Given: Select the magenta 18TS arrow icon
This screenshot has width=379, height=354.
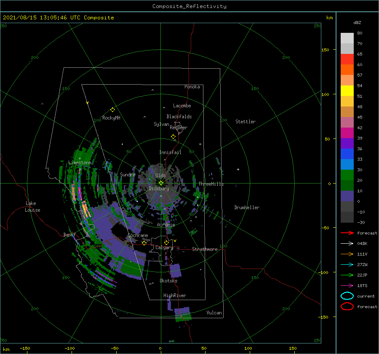Looking at the screenshot, I should [347, 286].
